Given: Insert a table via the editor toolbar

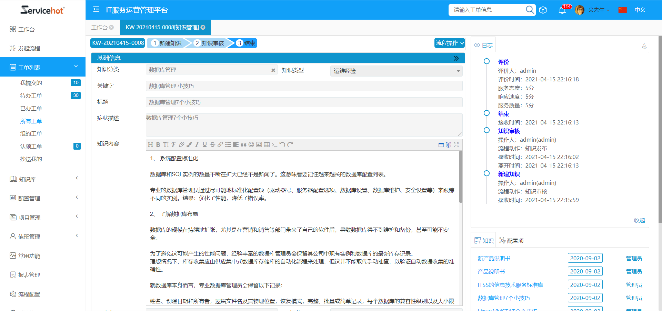Looking at the screenshot, I should [267, 144].
